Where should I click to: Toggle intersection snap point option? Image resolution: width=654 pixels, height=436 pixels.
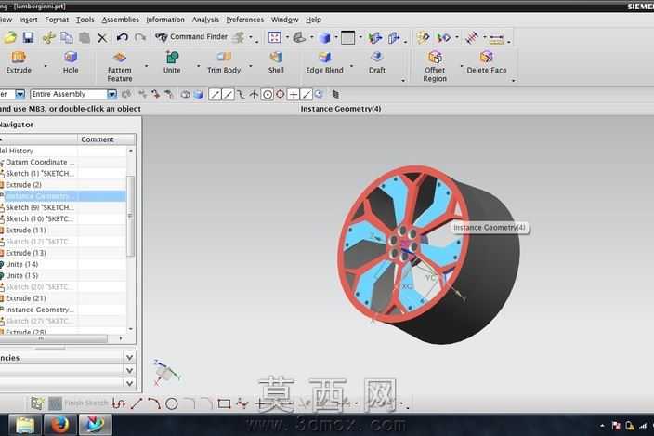[x=254, y=95]
